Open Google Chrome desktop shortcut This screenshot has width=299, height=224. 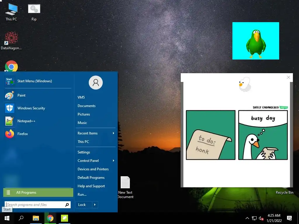pos(11,66)
